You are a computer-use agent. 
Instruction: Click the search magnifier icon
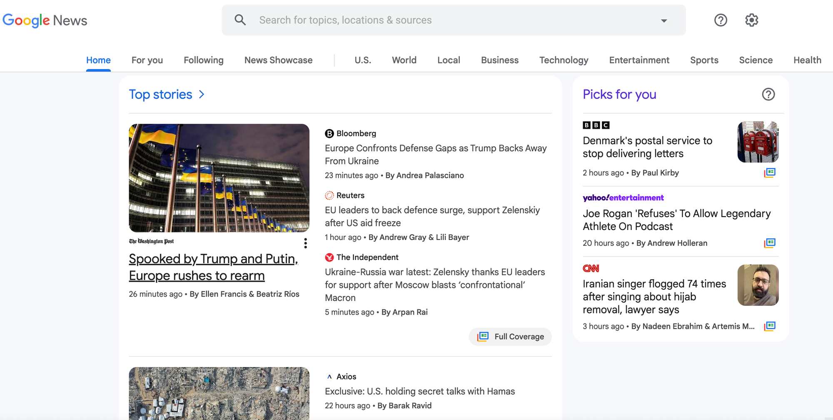pyautogui.click(x=240, y=20)
